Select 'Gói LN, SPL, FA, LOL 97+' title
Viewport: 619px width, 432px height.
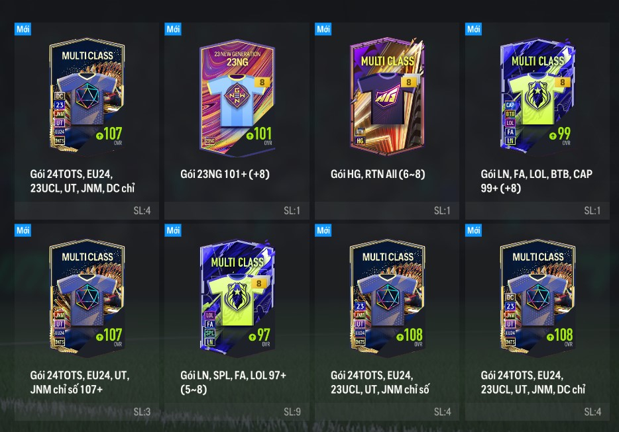233,382
